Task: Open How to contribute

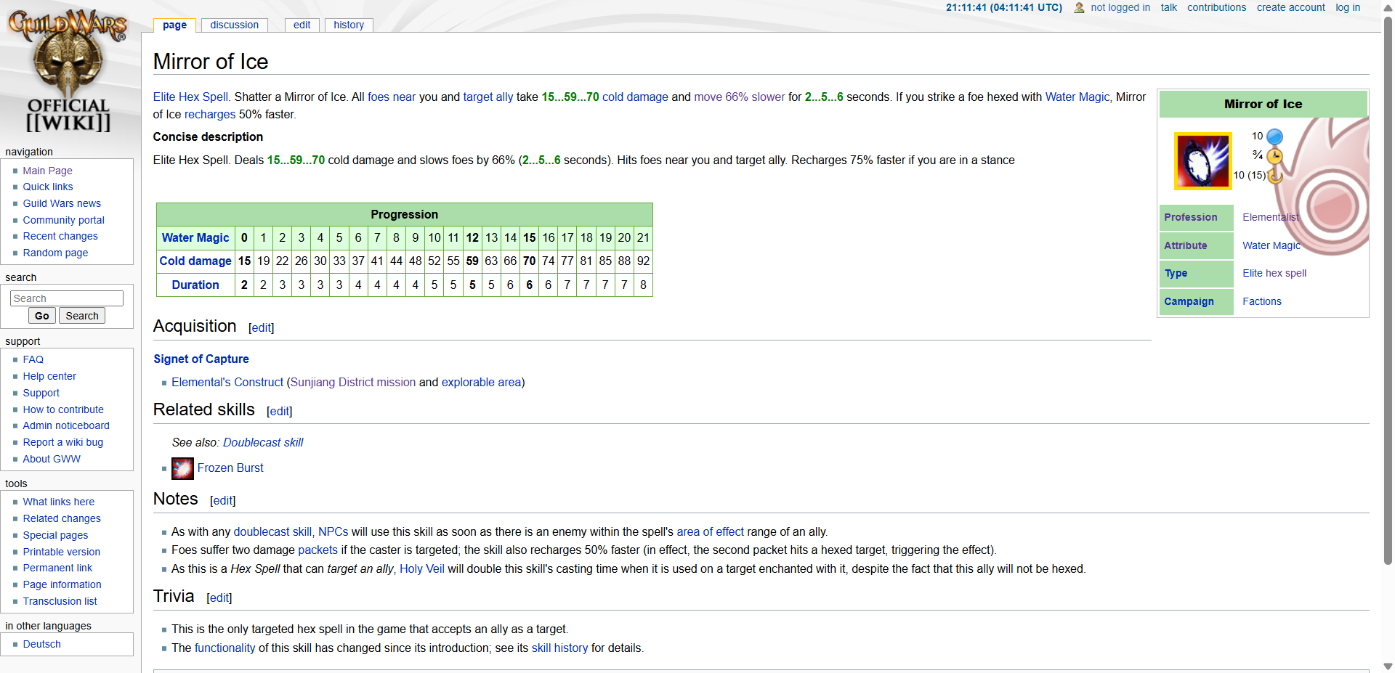Action: click(63, 410)
